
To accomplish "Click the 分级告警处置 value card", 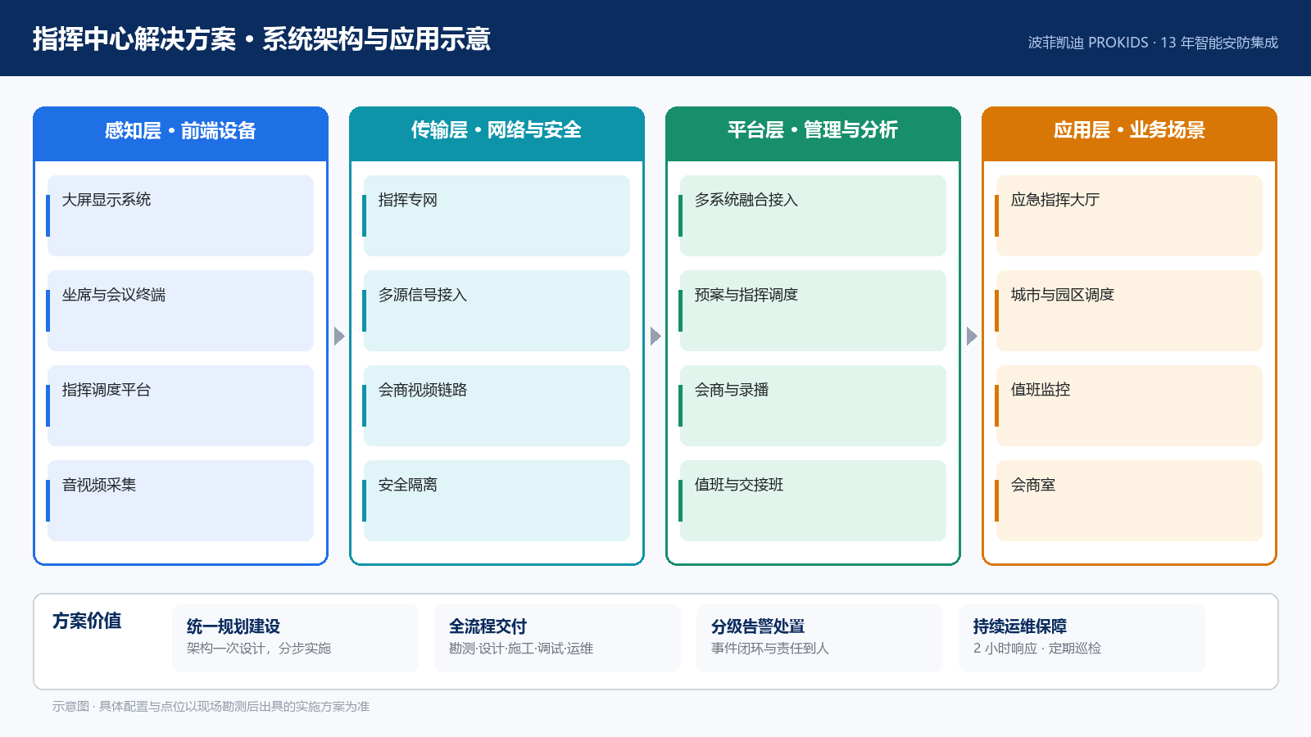I will coord(819,638).
